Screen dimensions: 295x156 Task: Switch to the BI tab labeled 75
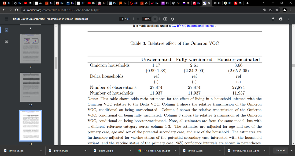(x=144, y=3)
